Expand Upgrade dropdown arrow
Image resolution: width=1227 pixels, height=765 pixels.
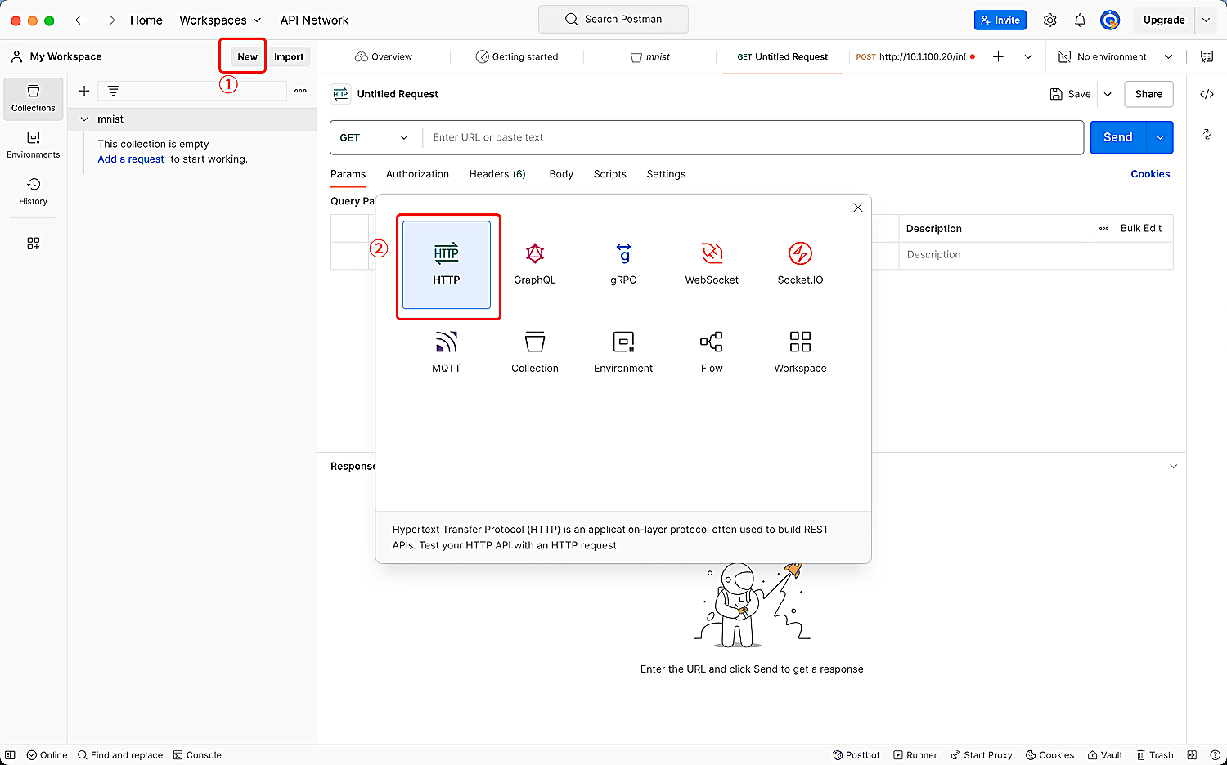[x=1206, y=20]
